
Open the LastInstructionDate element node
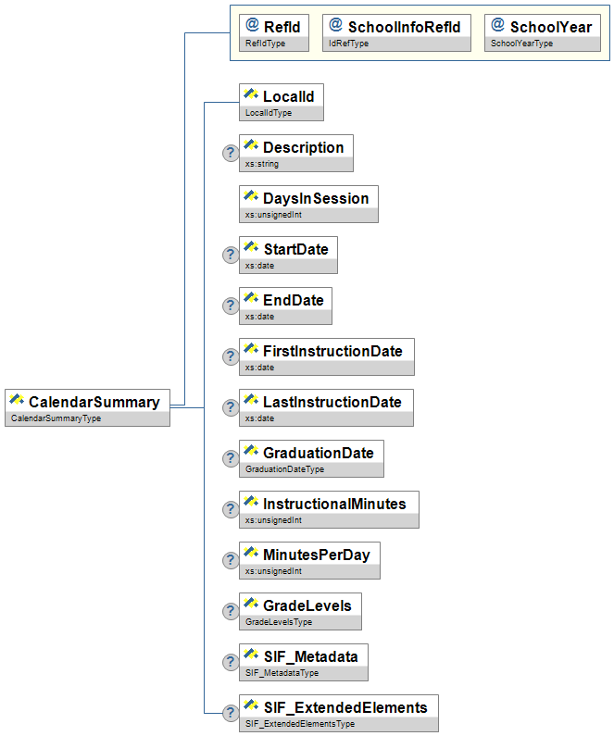point(326,407)
